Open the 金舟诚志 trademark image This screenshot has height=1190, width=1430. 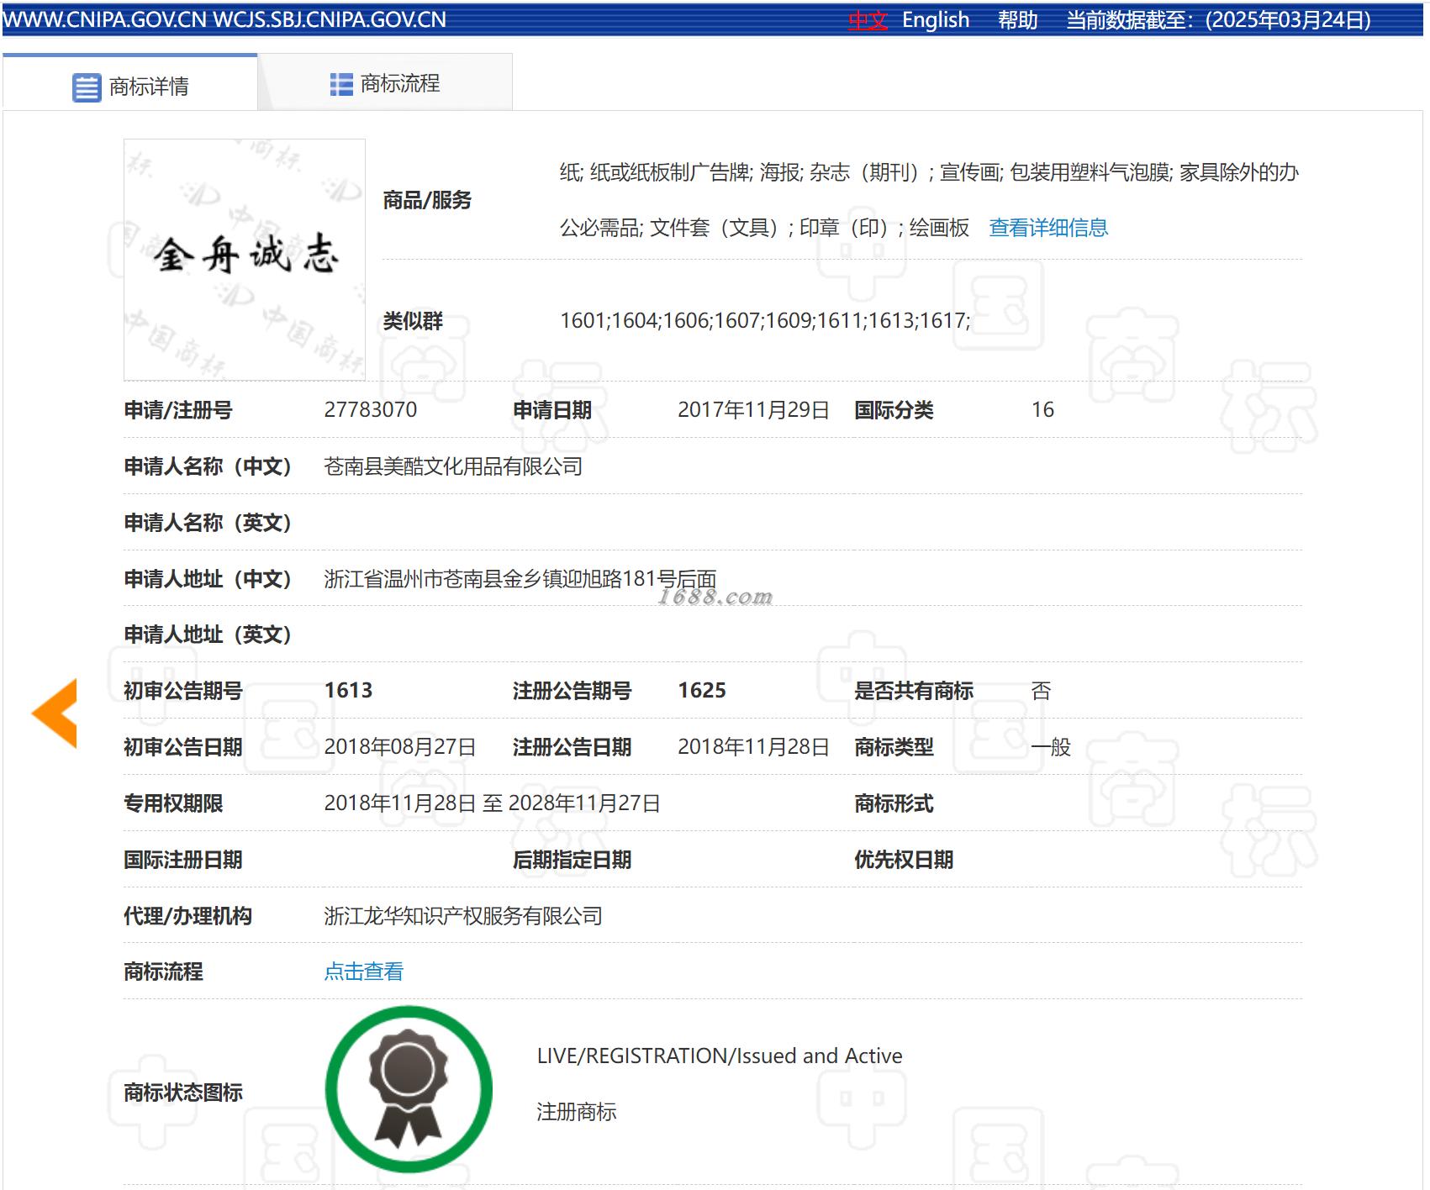coord(245,260)
